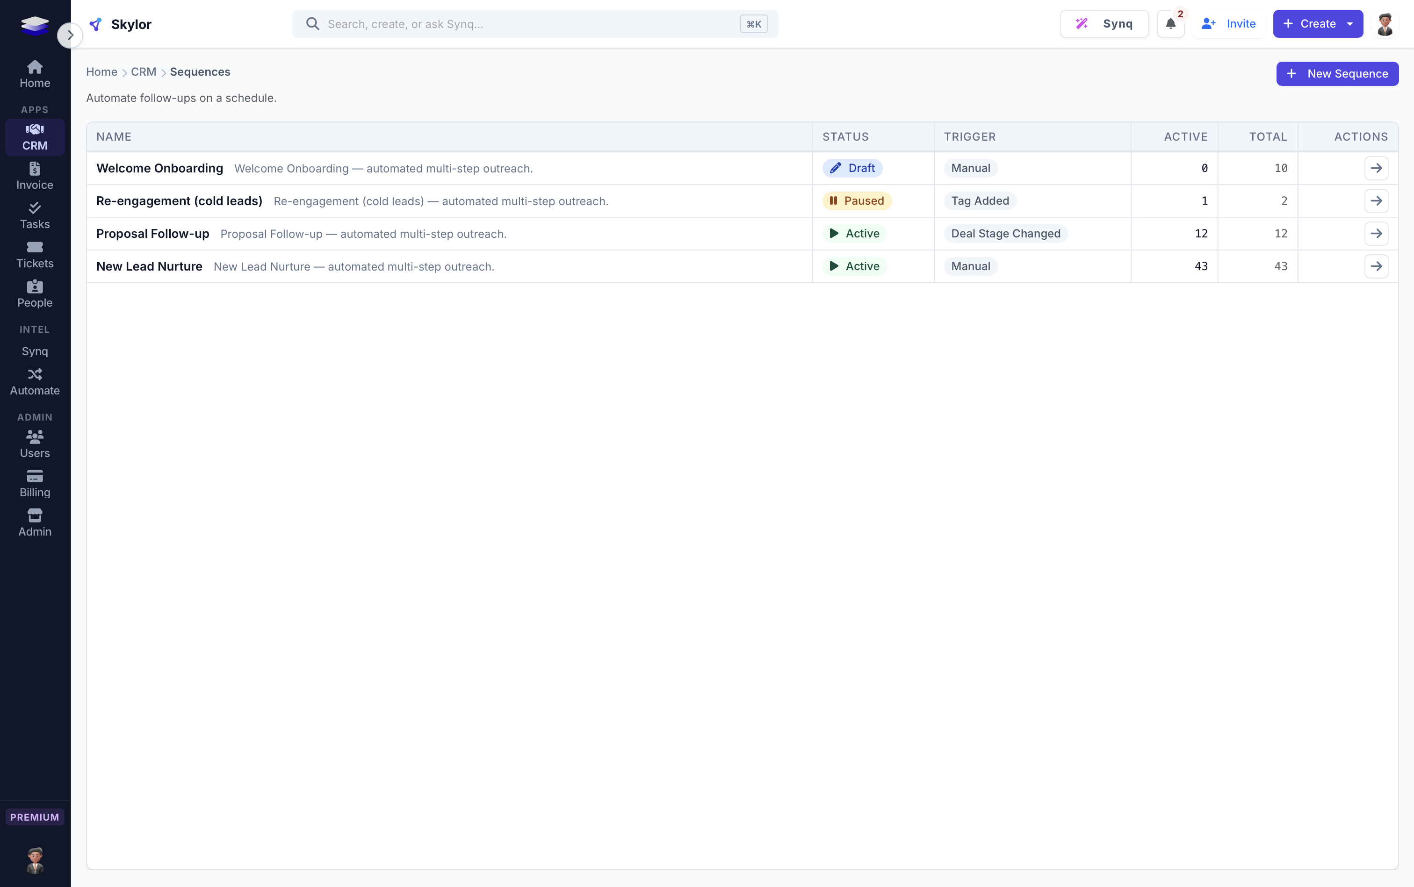Click the Invite button
Image resolution: width=1414 pixels, height=887 pixels.
pos(1228,23)
